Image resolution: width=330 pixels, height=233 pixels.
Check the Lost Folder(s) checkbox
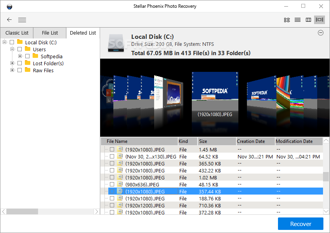point(19,63)
